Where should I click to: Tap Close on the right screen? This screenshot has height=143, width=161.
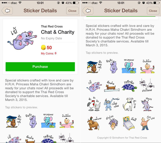(153, 11)
